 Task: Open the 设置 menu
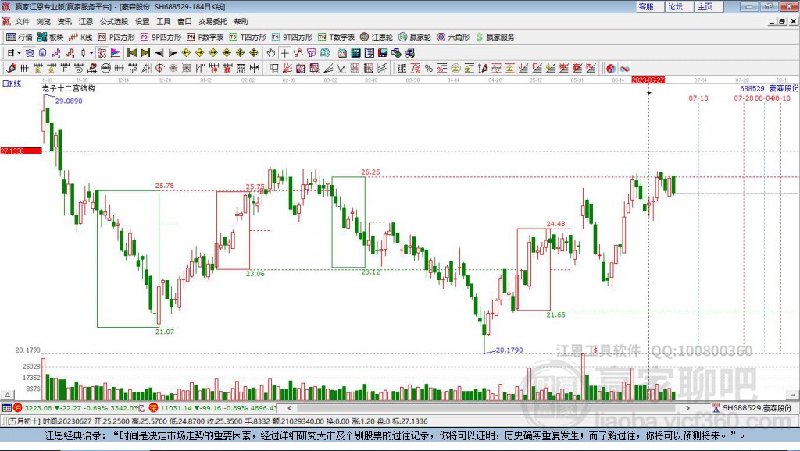[142, 21]
